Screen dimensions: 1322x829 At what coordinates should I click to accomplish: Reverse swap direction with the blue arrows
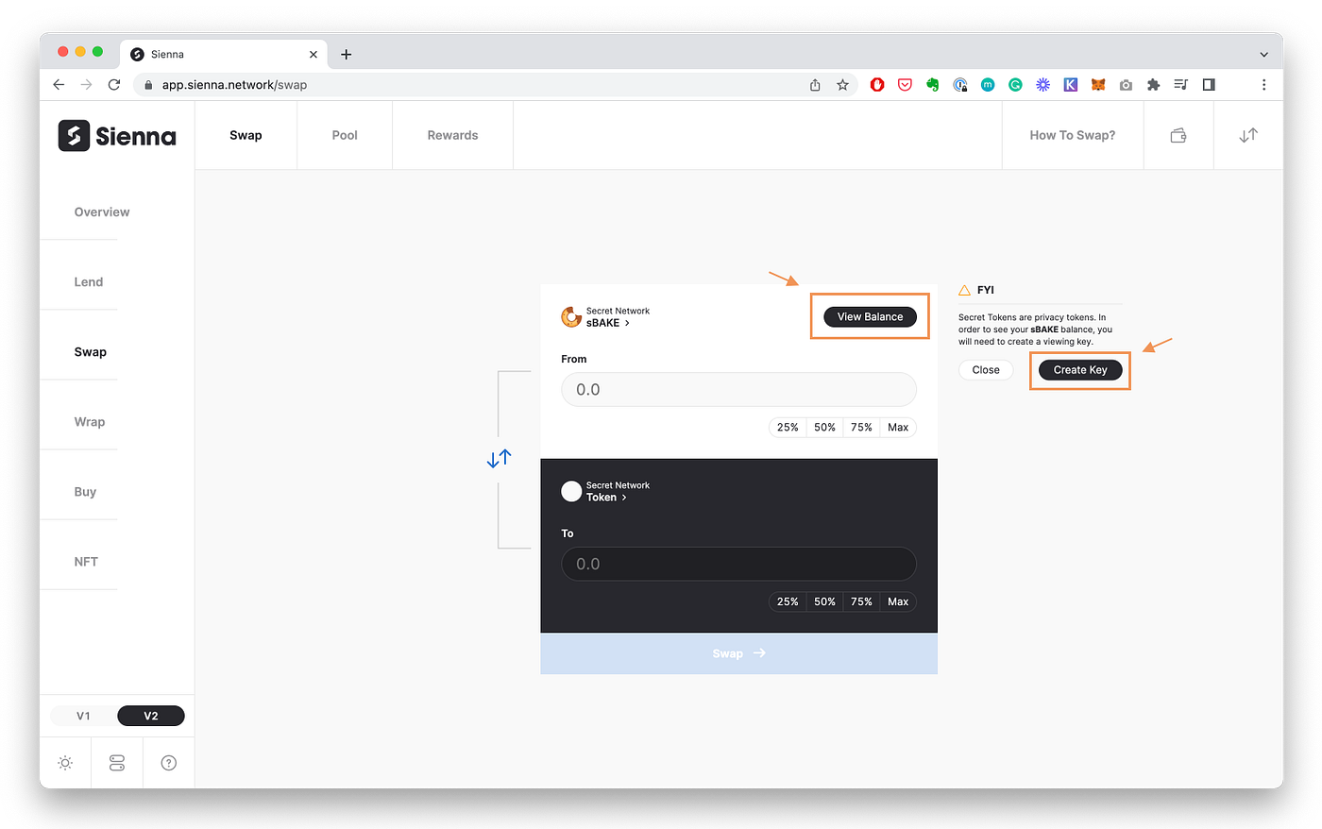coord(500,458)
